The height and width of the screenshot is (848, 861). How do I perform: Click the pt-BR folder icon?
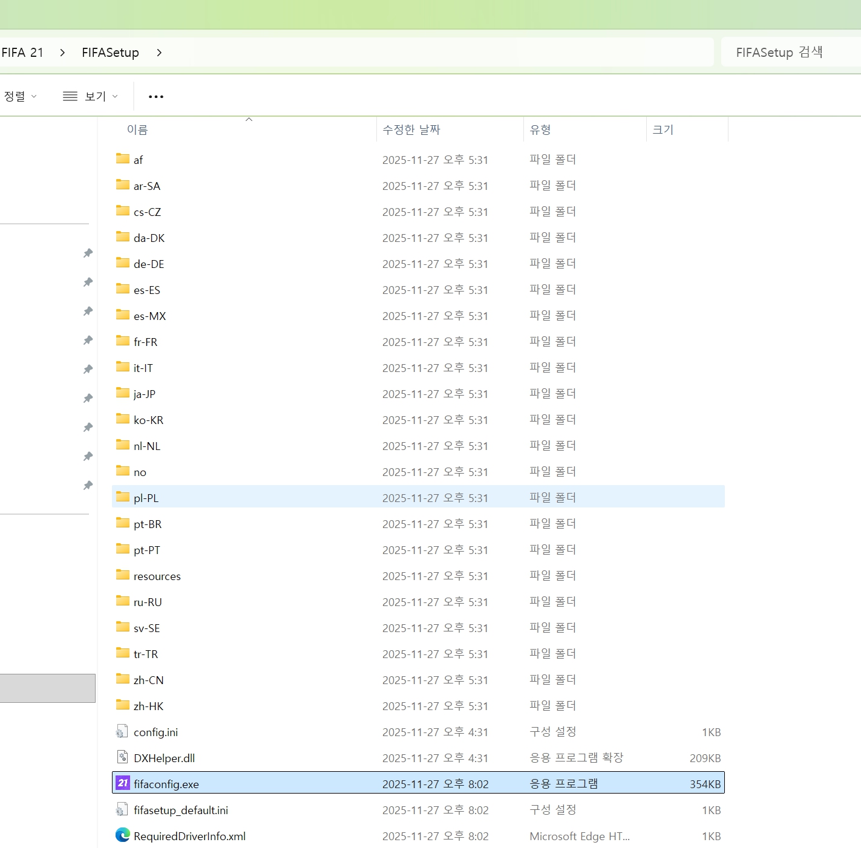[x=123, y=523]
